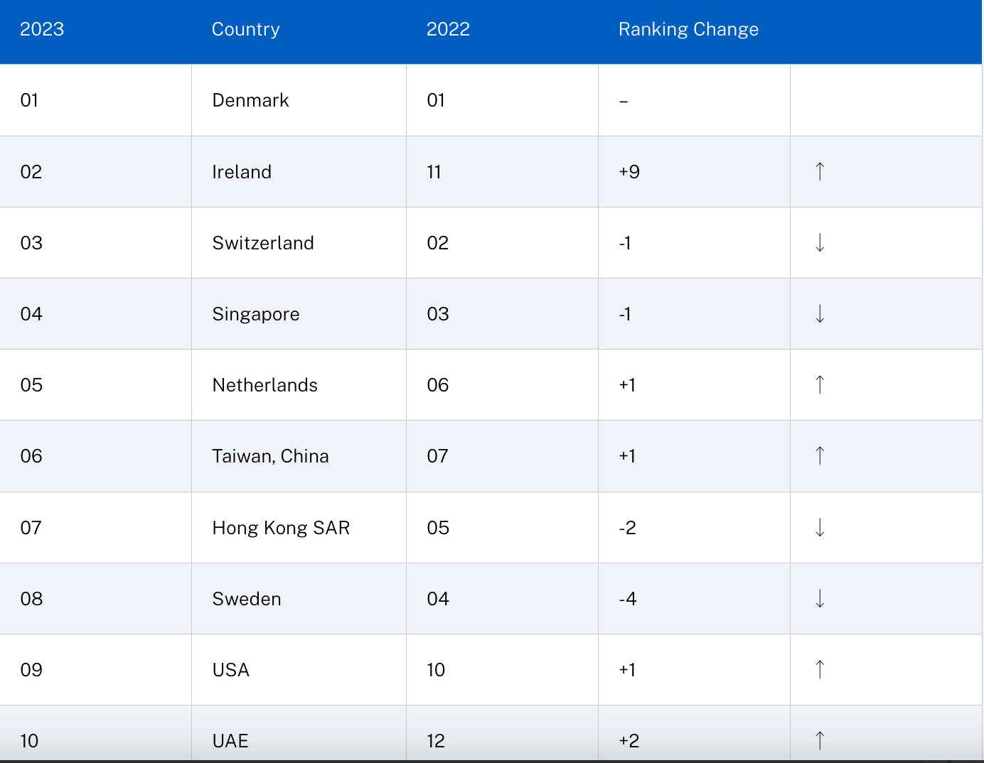Click the -4 ranking change for Sweden
This screenshot has height=763, width=984.
tap(628, 599)
